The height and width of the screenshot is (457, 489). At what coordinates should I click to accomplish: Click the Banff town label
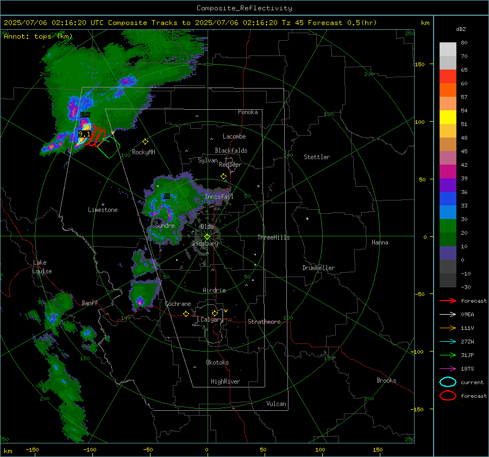[90, 303]
